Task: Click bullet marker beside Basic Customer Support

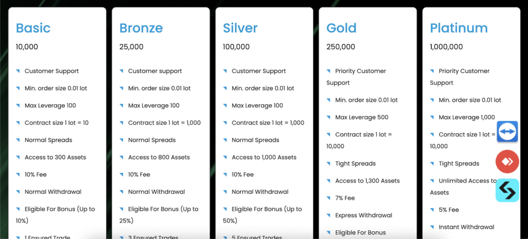Action: pos(19,71)
